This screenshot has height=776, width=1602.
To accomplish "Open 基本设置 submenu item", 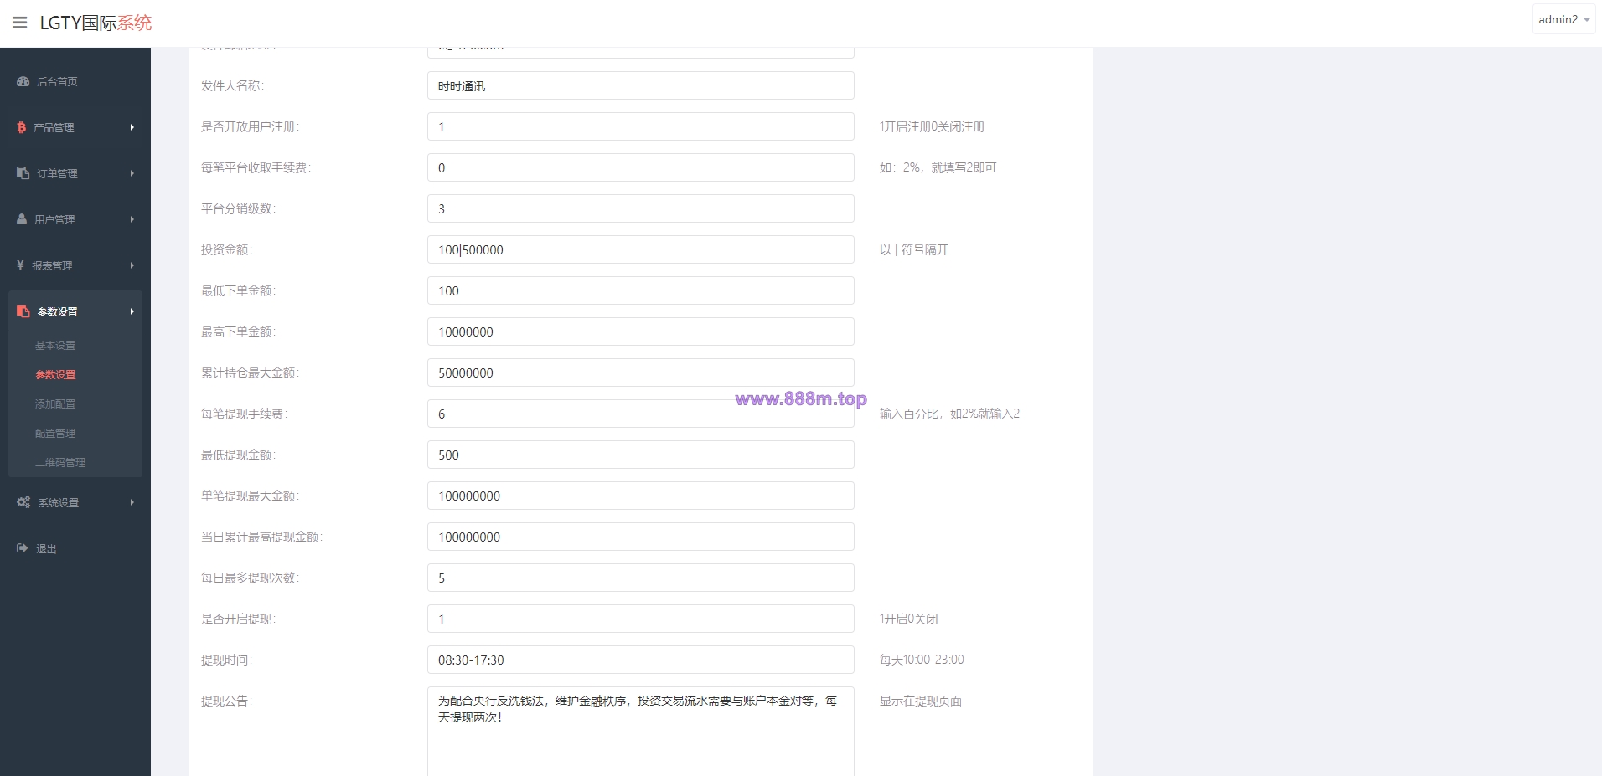I will pyautogui.click(x=55, y=345).
